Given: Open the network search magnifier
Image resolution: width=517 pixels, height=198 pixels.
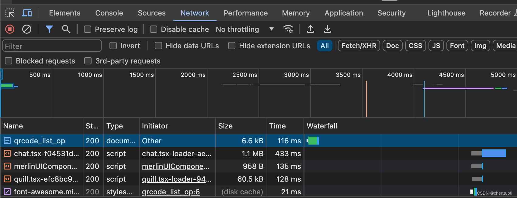Looking at the screenshot, I should [66, 29].
